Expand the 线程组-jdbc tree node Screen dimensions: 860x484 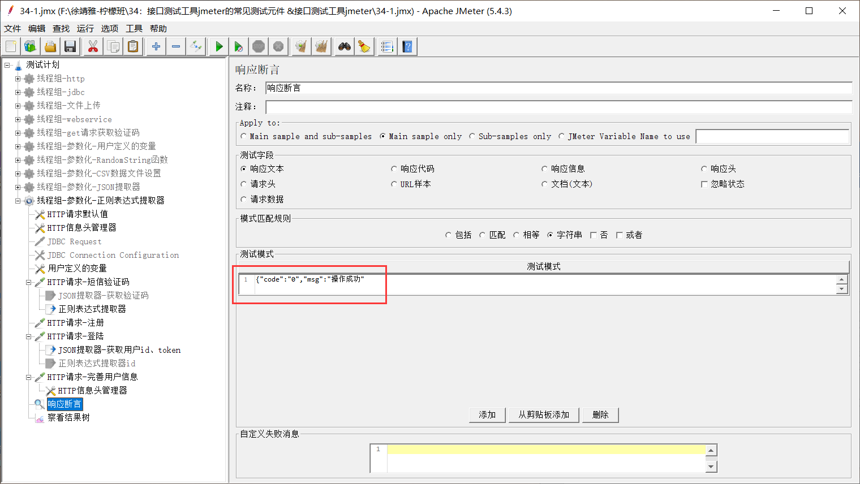[x=18, y=92]
